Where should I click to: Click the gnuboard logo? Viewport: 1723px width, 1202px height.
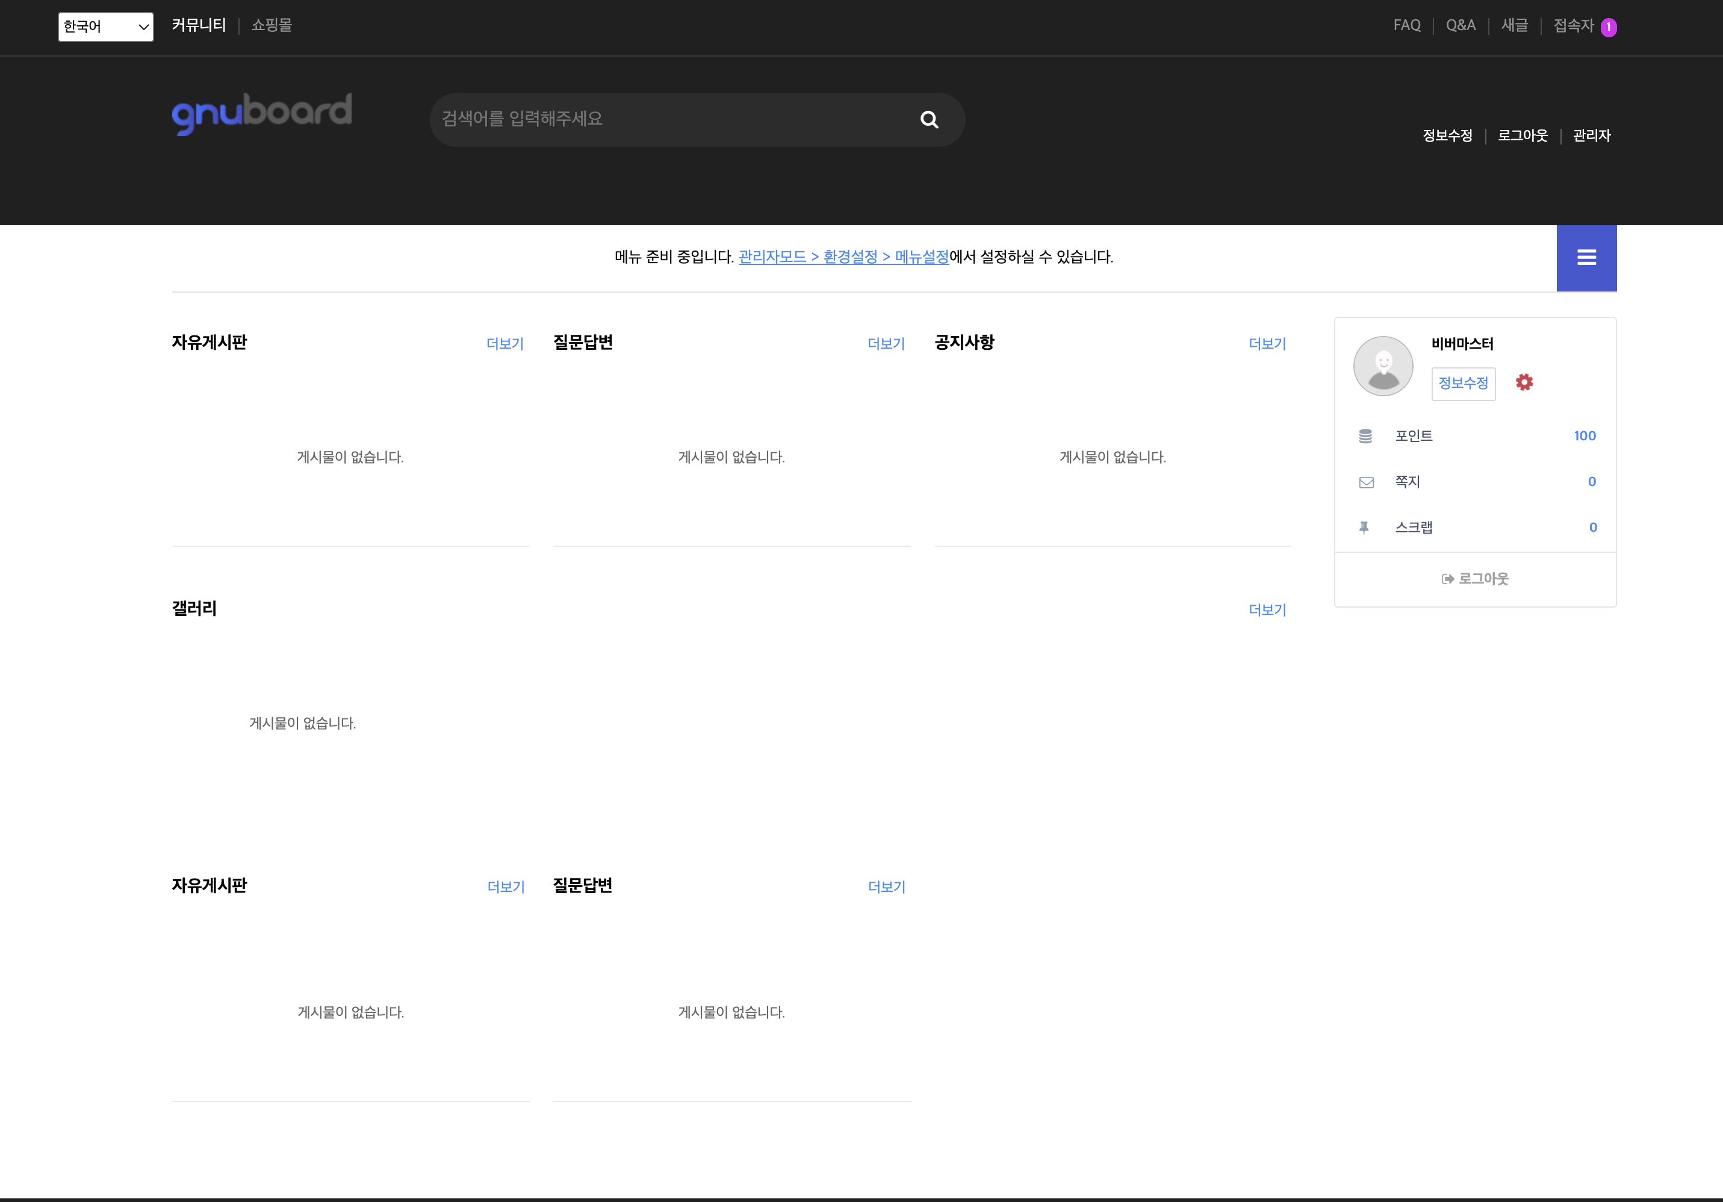pos(261,113)
